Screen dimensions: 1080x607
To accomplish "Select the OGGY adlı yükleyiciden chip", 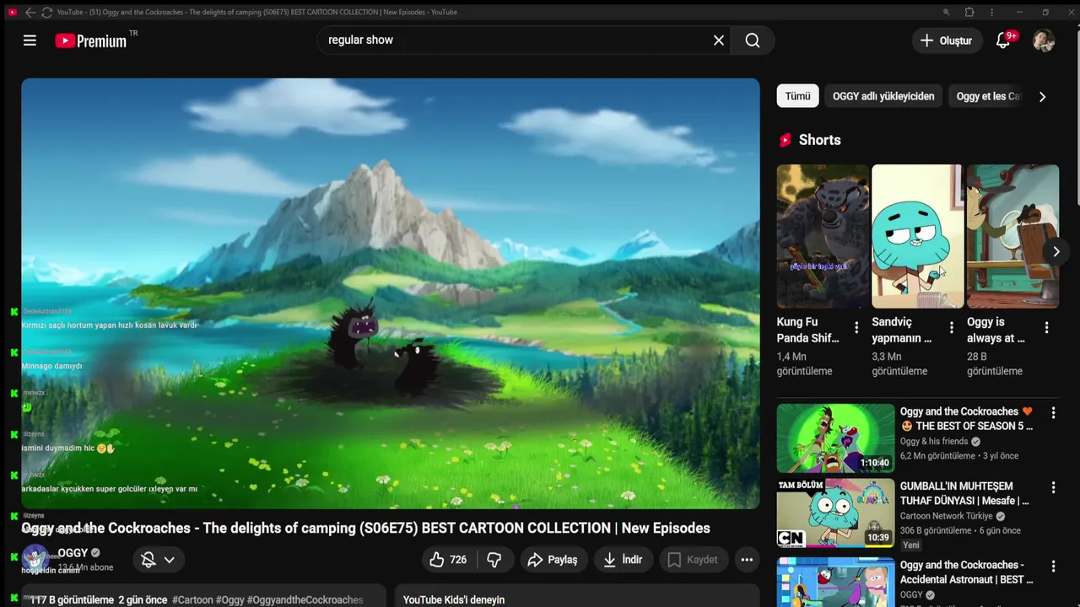I will click(883, 96).
